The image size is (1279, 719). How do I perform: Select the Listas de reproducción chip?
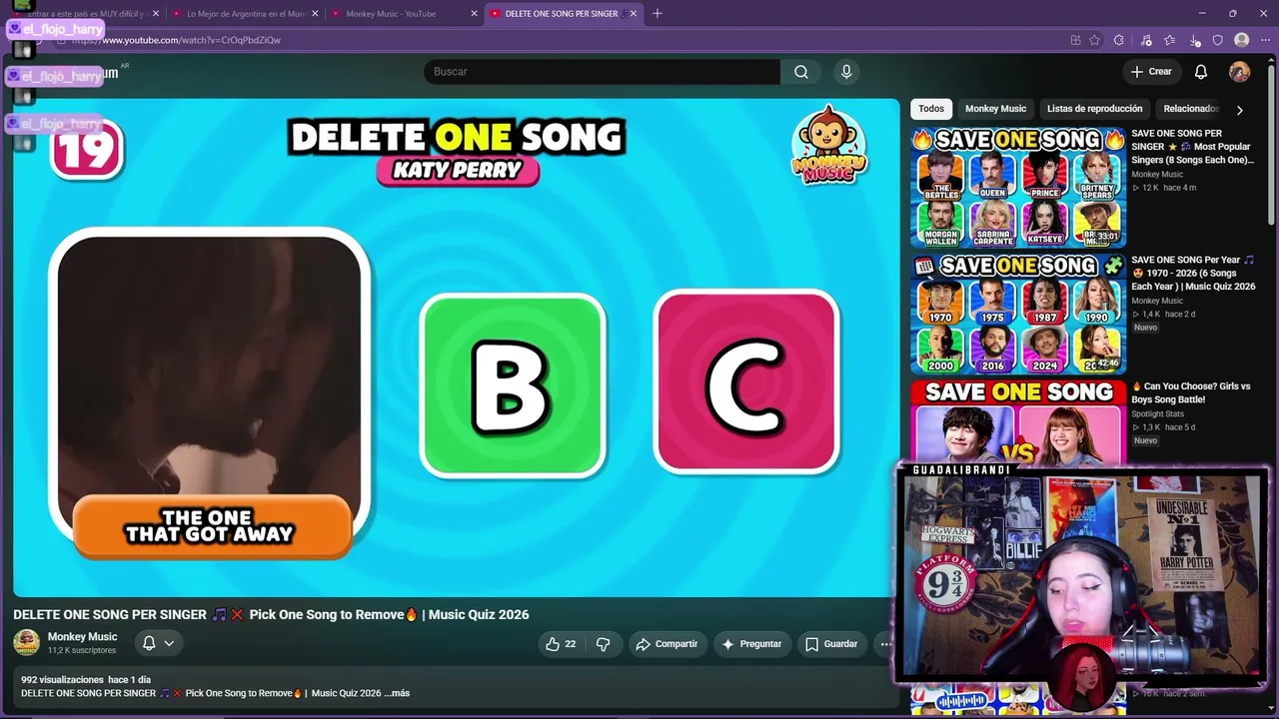click(1094, 109)
